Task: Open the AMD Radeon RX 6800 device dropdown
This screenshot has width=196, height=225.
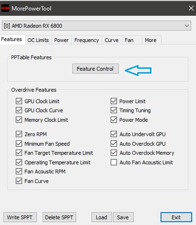Action: (x=96, y=26)
